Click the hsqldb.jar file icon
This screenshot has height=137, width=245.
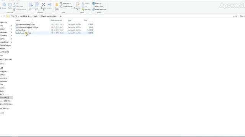coord(17,30)
